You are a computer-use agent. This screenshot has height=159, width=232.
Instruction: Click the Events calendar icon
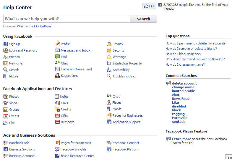tap(5, 116)
